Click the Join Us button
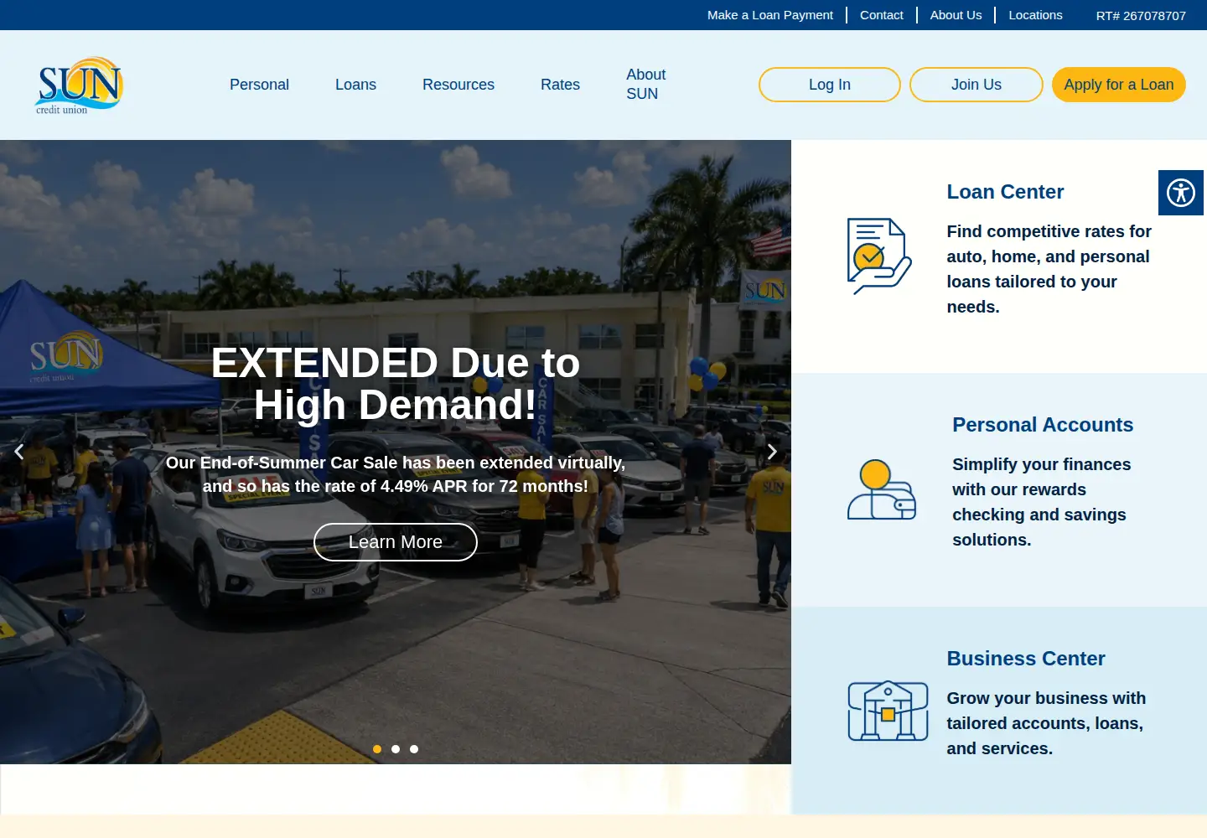1207x838 pixels. tap(976, 85)
